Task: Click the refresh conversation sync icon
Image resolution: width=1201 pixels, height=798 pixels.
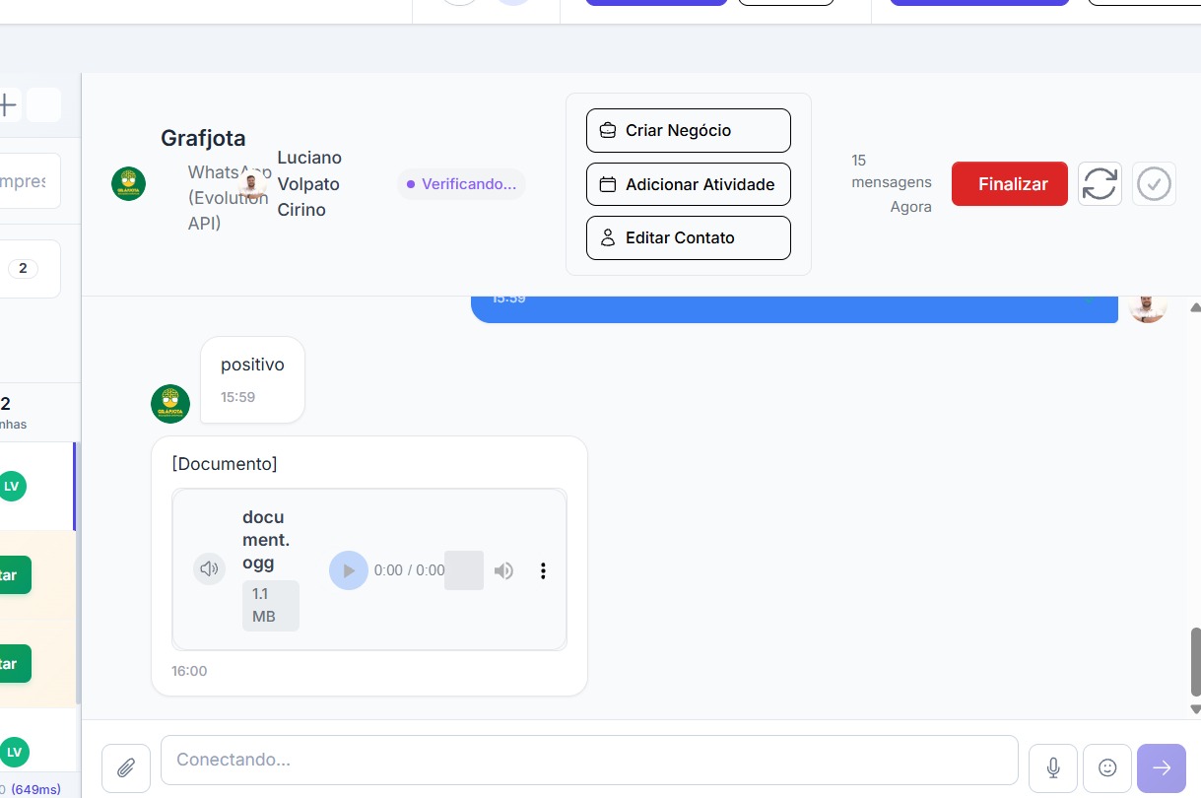Action: [x=1100, y=184]
